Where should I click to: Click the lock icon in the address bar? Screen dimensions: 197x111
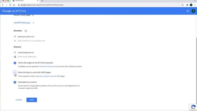(19, 5)
